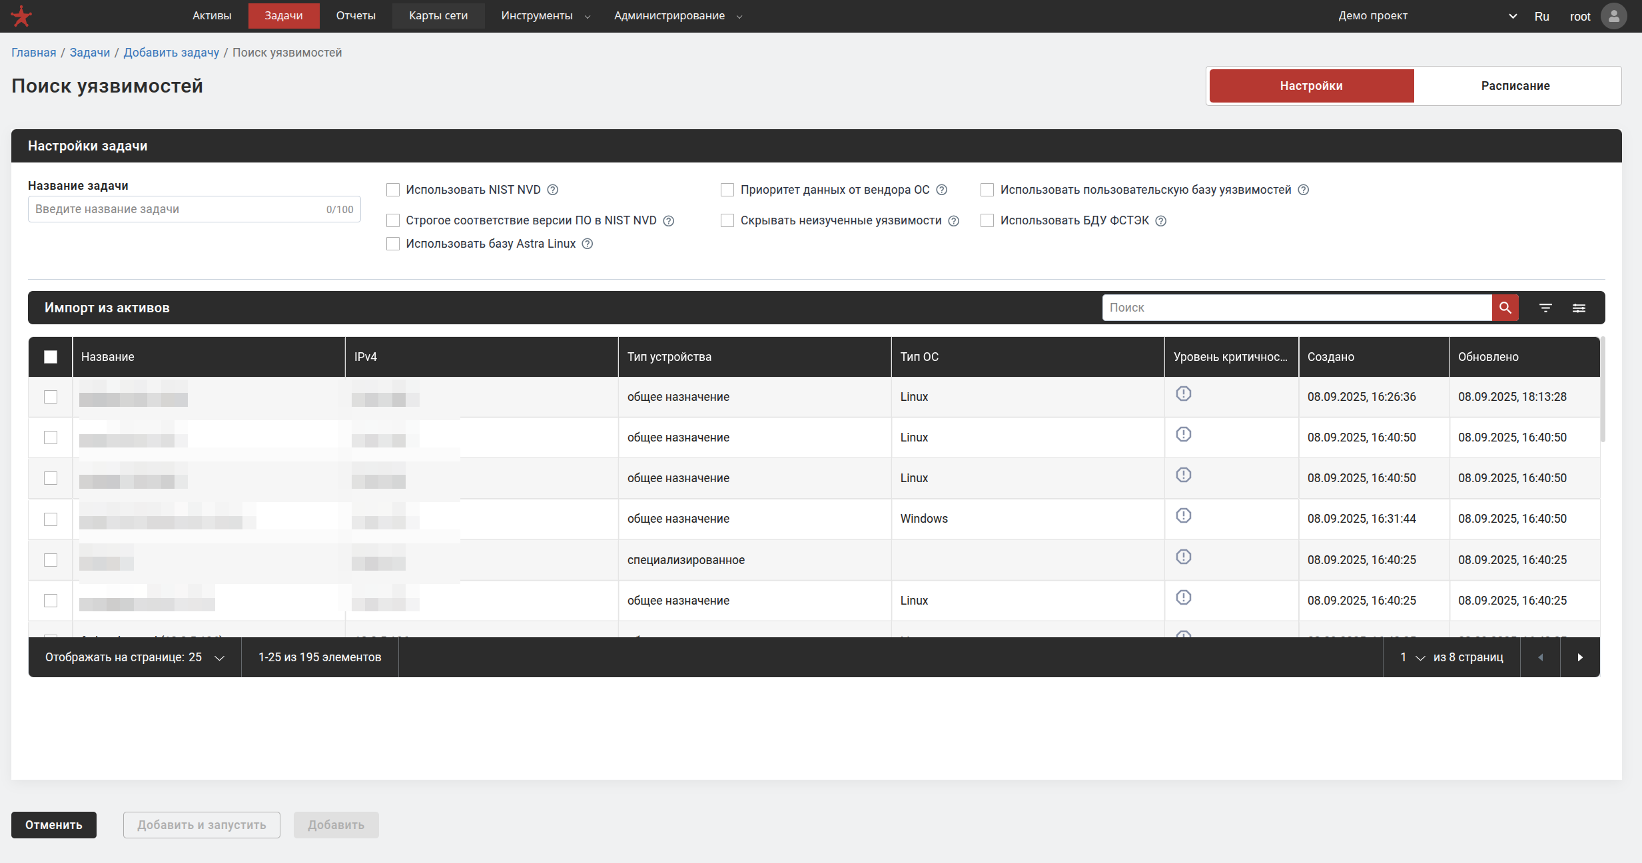Select the специализированное asset row checkbox
This screenshot has width=1642, height=863.
(x=51, y=560)
